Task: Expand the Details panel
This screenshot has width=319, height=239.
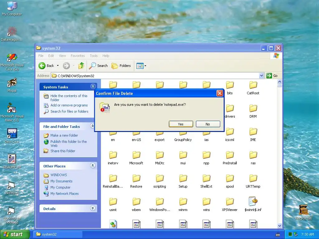Action: coord(93,208)
